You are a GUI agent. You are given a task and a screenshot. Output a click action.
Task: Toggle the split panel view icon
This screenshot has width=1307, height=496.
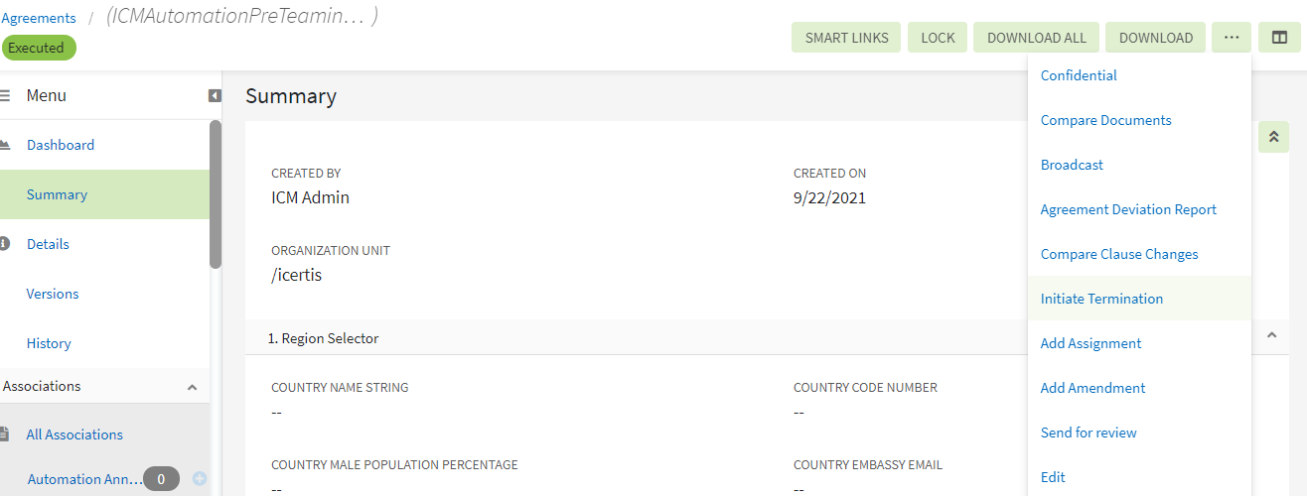[x=1279, y=38]
